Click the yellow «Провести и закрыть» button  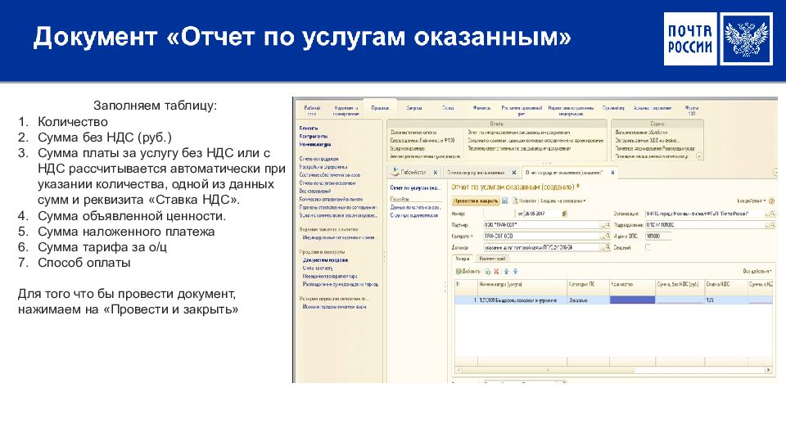click(476, 201)
